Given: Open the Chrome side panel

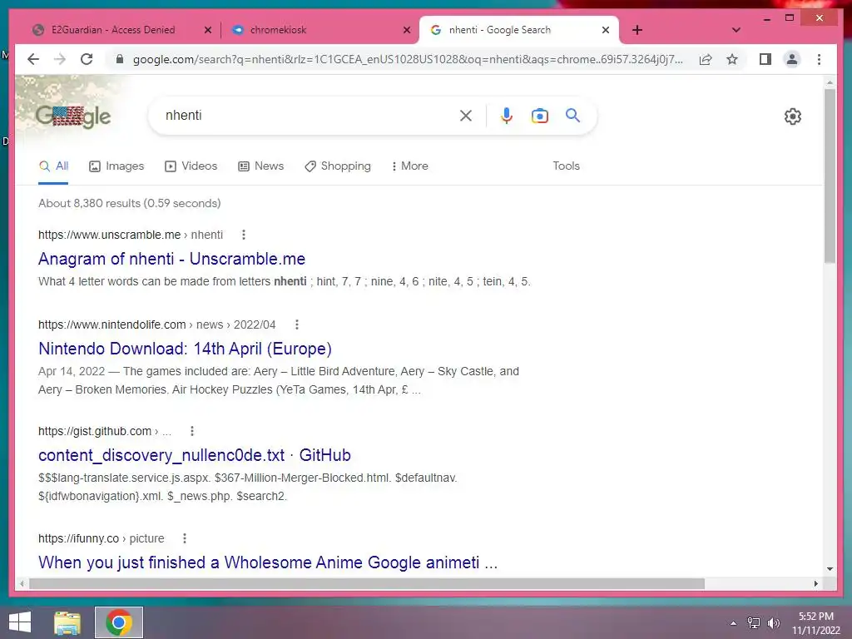Looking at the screenshot, I should 765,59.
